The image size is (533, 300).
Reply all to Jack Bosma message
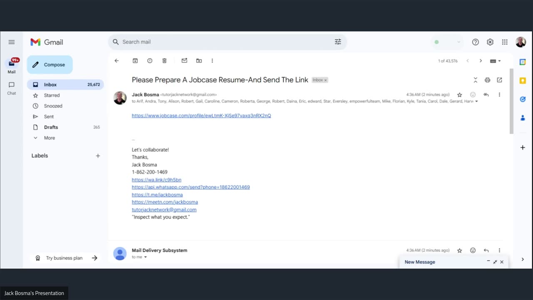(486, 95)
